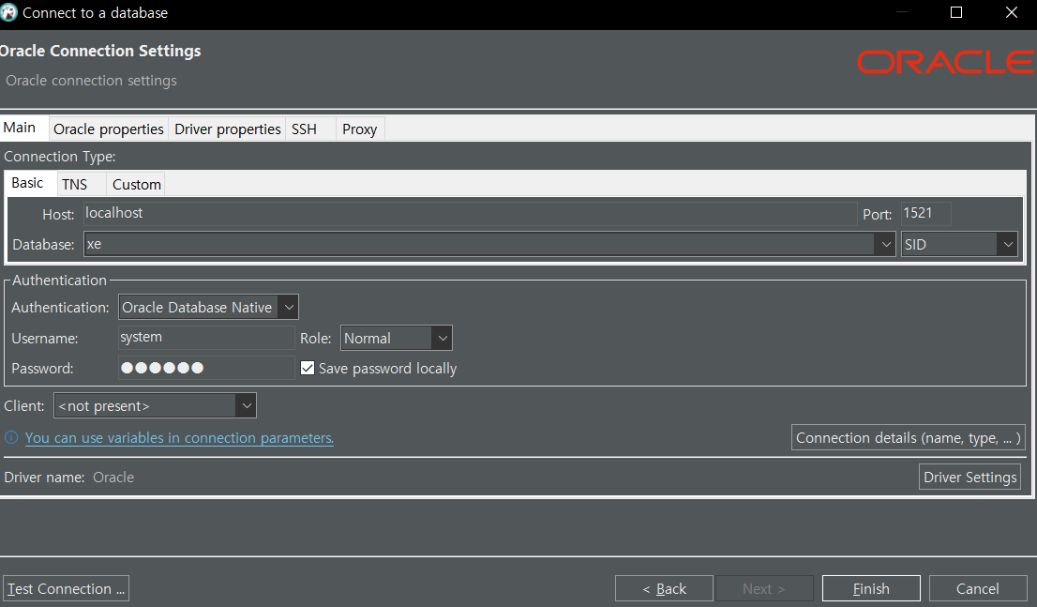Image resolution: width=1037 pixels, height=607 pixels.
Task: Go back with the Back button
Action: tap(664, 588)
